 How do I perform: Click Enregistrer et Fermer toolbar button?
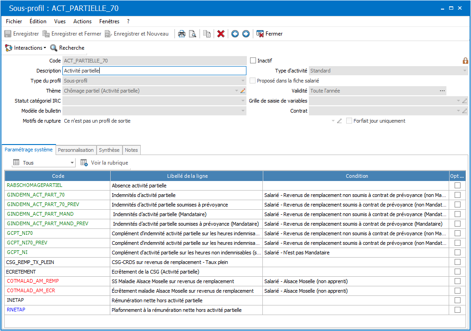point(72,34)
